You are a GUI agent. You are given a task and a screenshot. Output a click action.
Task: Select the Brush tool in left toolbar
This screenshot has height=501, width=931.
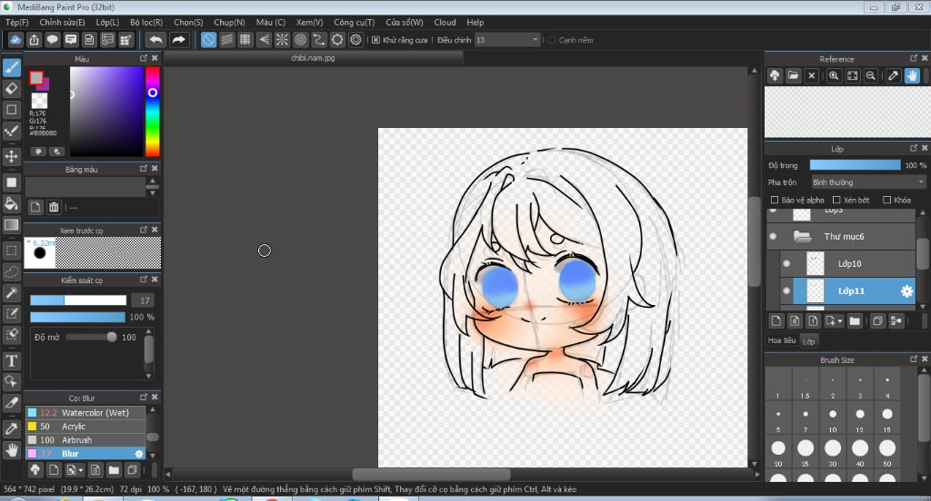pos(11,67)
